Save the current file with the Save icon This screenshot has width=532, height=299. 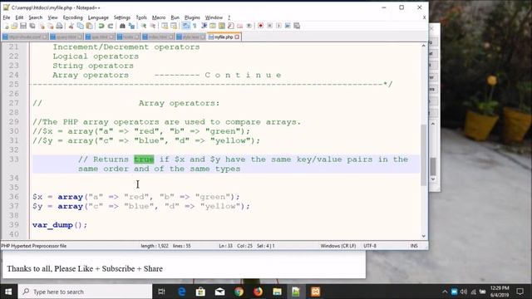pyautogui.click(x=23, y=26)
